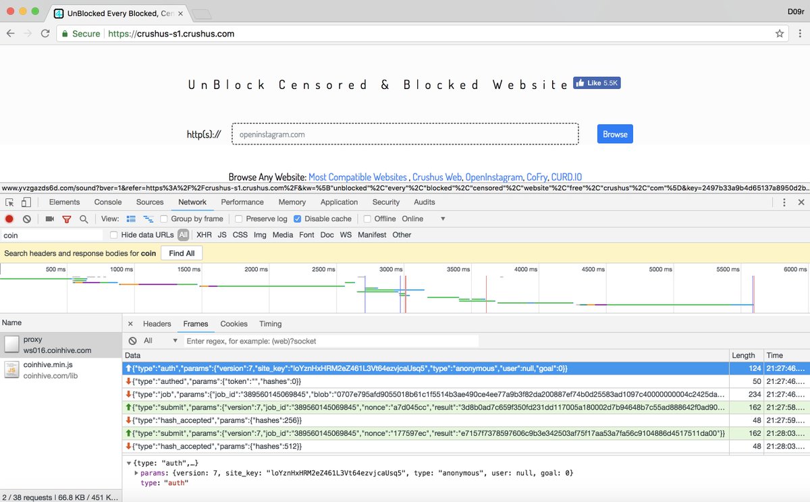
Task: Expand the params object in the preview
Action: click(x=137, y=473)
